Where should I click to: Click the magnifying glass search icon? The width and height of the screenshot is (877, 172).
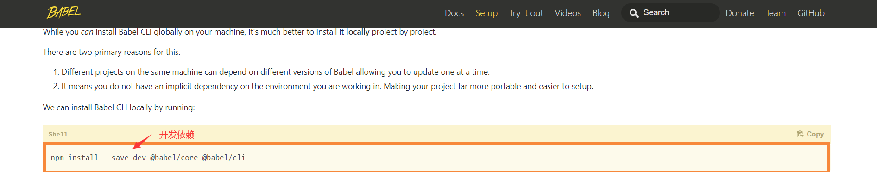pos(634,13)
